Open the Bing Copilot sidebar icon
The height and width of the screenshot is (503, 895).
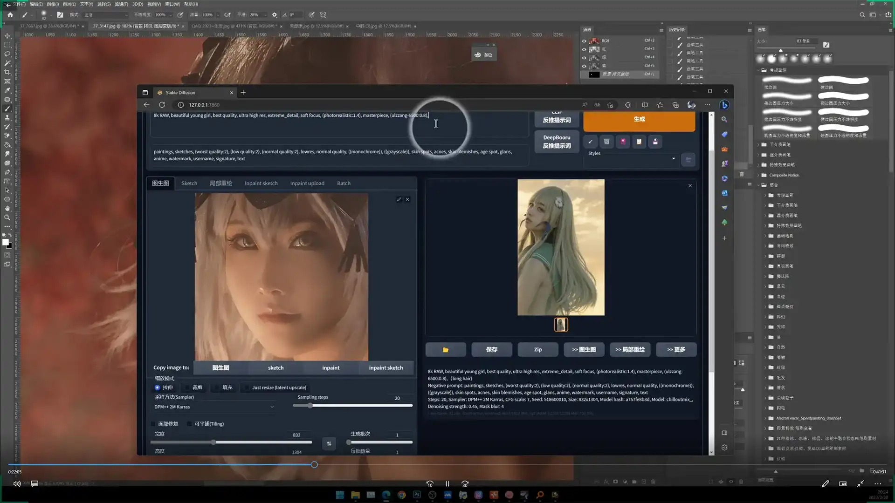(x=724, y=105)
